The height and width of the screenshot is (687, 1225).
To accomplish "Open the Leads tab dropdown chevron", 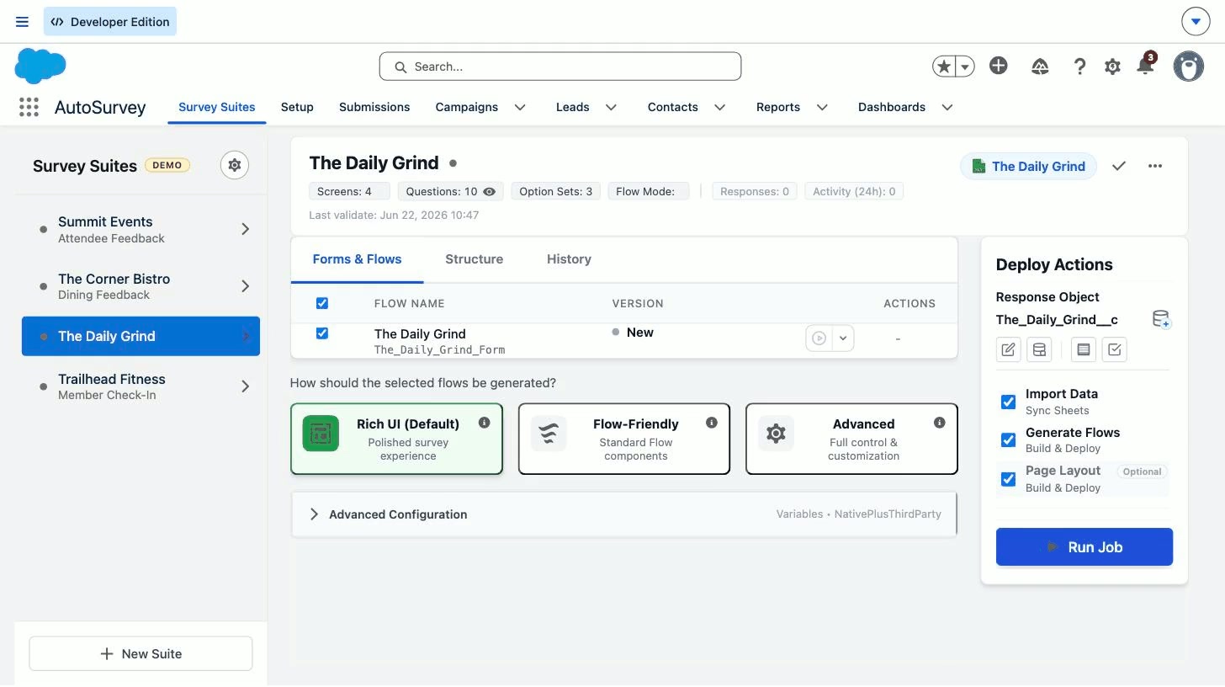I will [612, 107].
